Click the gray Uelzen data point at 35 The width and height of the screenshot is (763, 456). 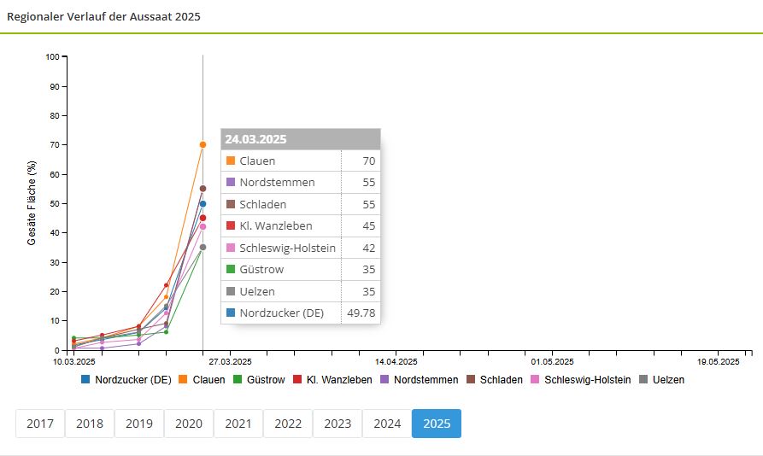(x=202, y=247)
